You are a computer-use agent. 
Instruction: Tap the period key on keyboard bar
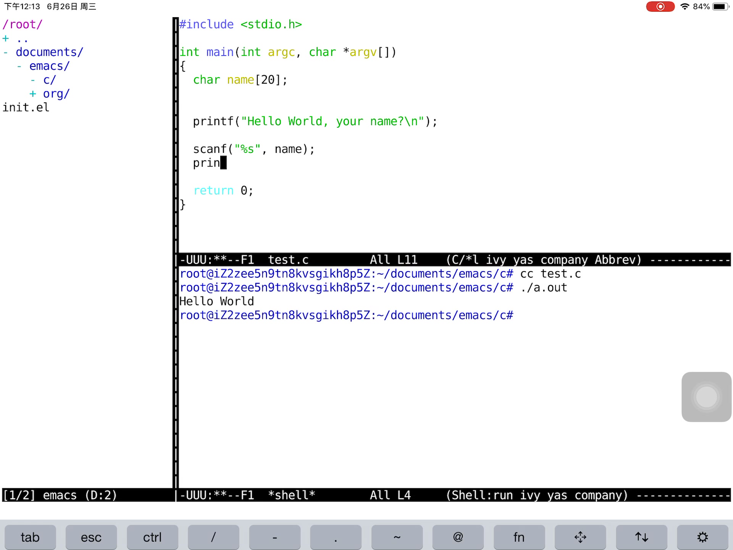(x=336, y=537)
